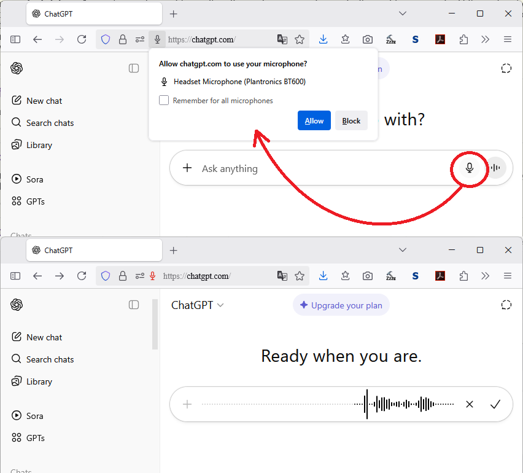
Task: Toggle Firefox sidebar in bottom browser toolbar
Action: pos(15,276)
